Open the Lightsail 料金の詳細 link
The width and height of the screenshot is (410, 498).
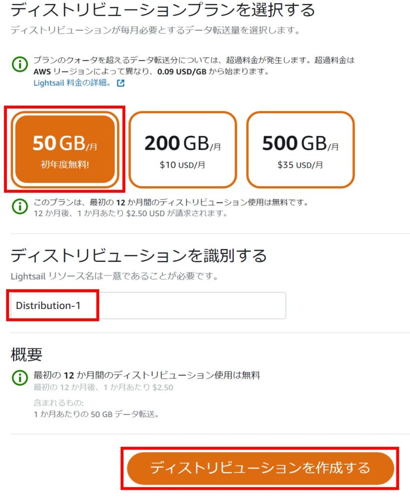72,83
